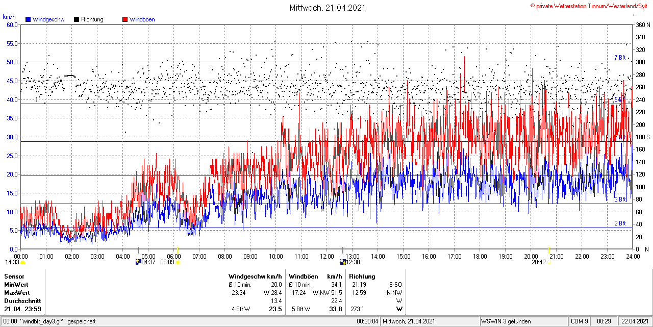Click the 18:00 time axis label
The height and width of the screenshot is (327, 653).
(480, 256)
